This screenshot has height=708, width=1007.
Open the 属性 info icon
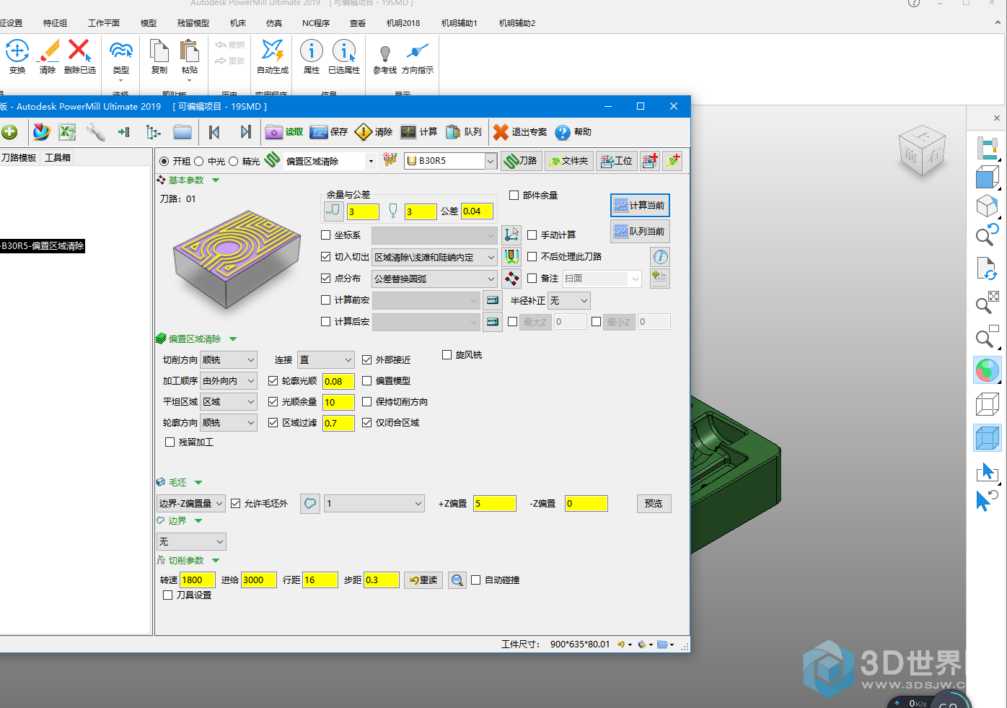tap(312, 51)
